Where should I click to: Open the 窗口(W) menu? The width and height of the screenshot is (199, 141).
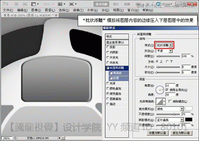tap(133, 10)
